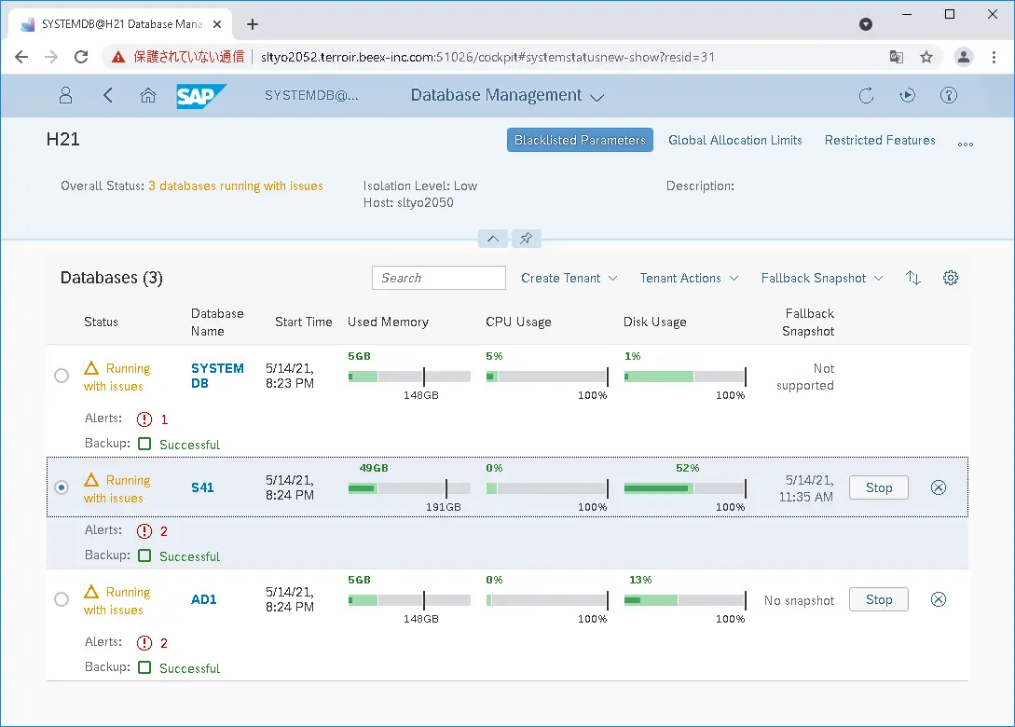Click the alert icon for SYSTEMDB

tap(144, 419)
